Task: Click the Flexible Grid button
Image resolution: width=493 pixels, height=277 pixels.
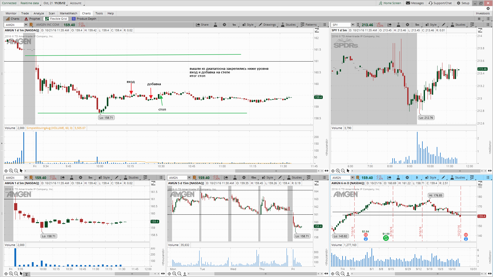Action: 56,19
